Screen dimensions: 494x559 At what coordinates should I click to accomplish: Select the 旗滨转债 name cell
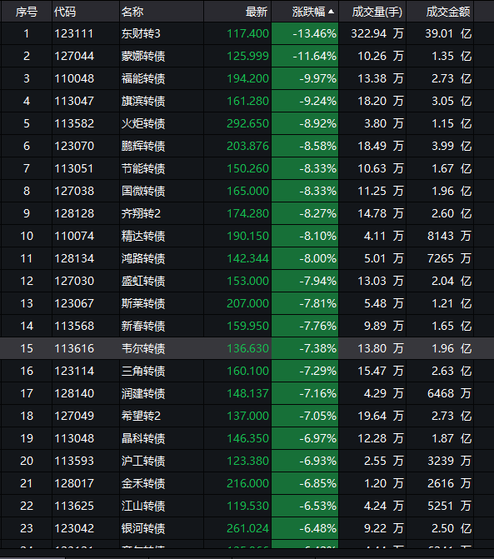143,101
